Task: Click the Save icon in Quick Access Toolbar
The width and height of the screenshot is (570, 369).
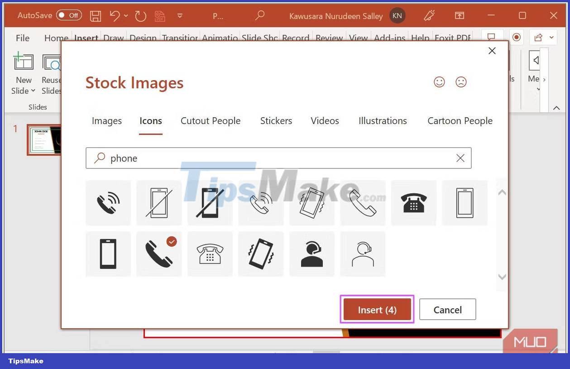Action: (x=95, y=15)
